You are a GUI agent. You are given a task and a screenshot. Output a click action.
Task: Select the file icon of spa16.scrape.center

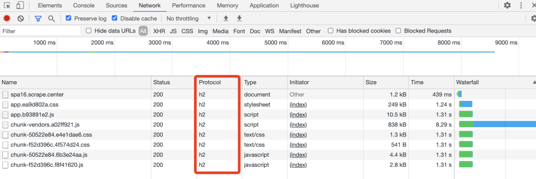click(5, 94)
